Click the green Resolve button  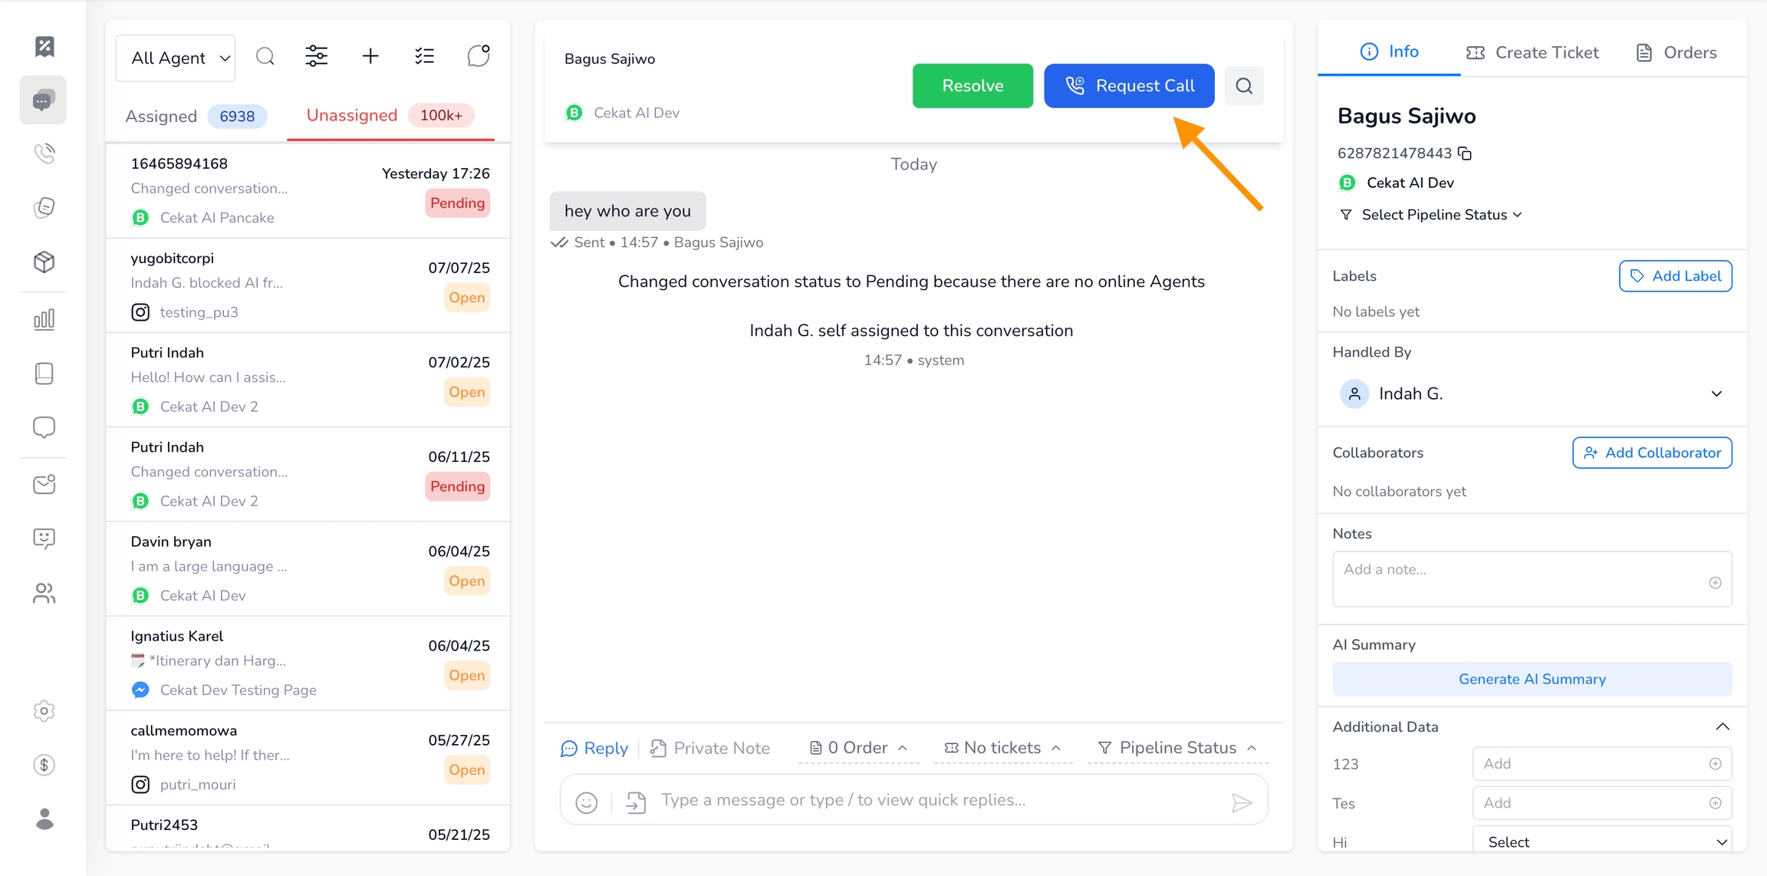972,86
